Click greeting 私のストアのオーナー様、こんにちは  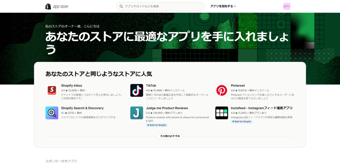72,27
